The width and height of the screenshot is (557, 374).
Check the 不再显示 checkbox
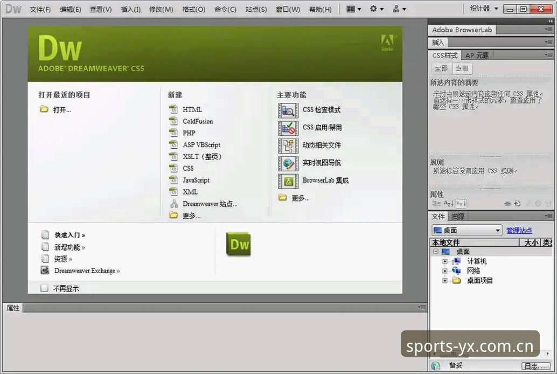(x=44, y=288)
